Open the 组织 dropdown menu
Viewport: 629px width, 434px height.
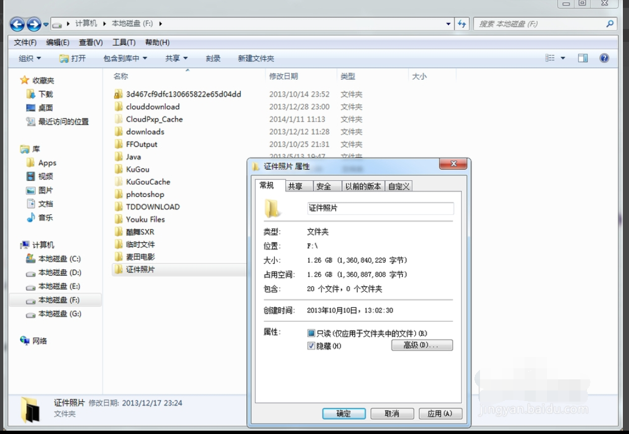[23, 58]
